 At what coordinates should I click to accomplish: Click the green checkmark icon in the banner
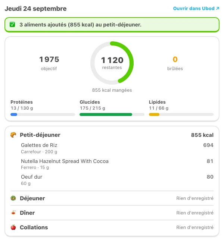tap(12, 25)
